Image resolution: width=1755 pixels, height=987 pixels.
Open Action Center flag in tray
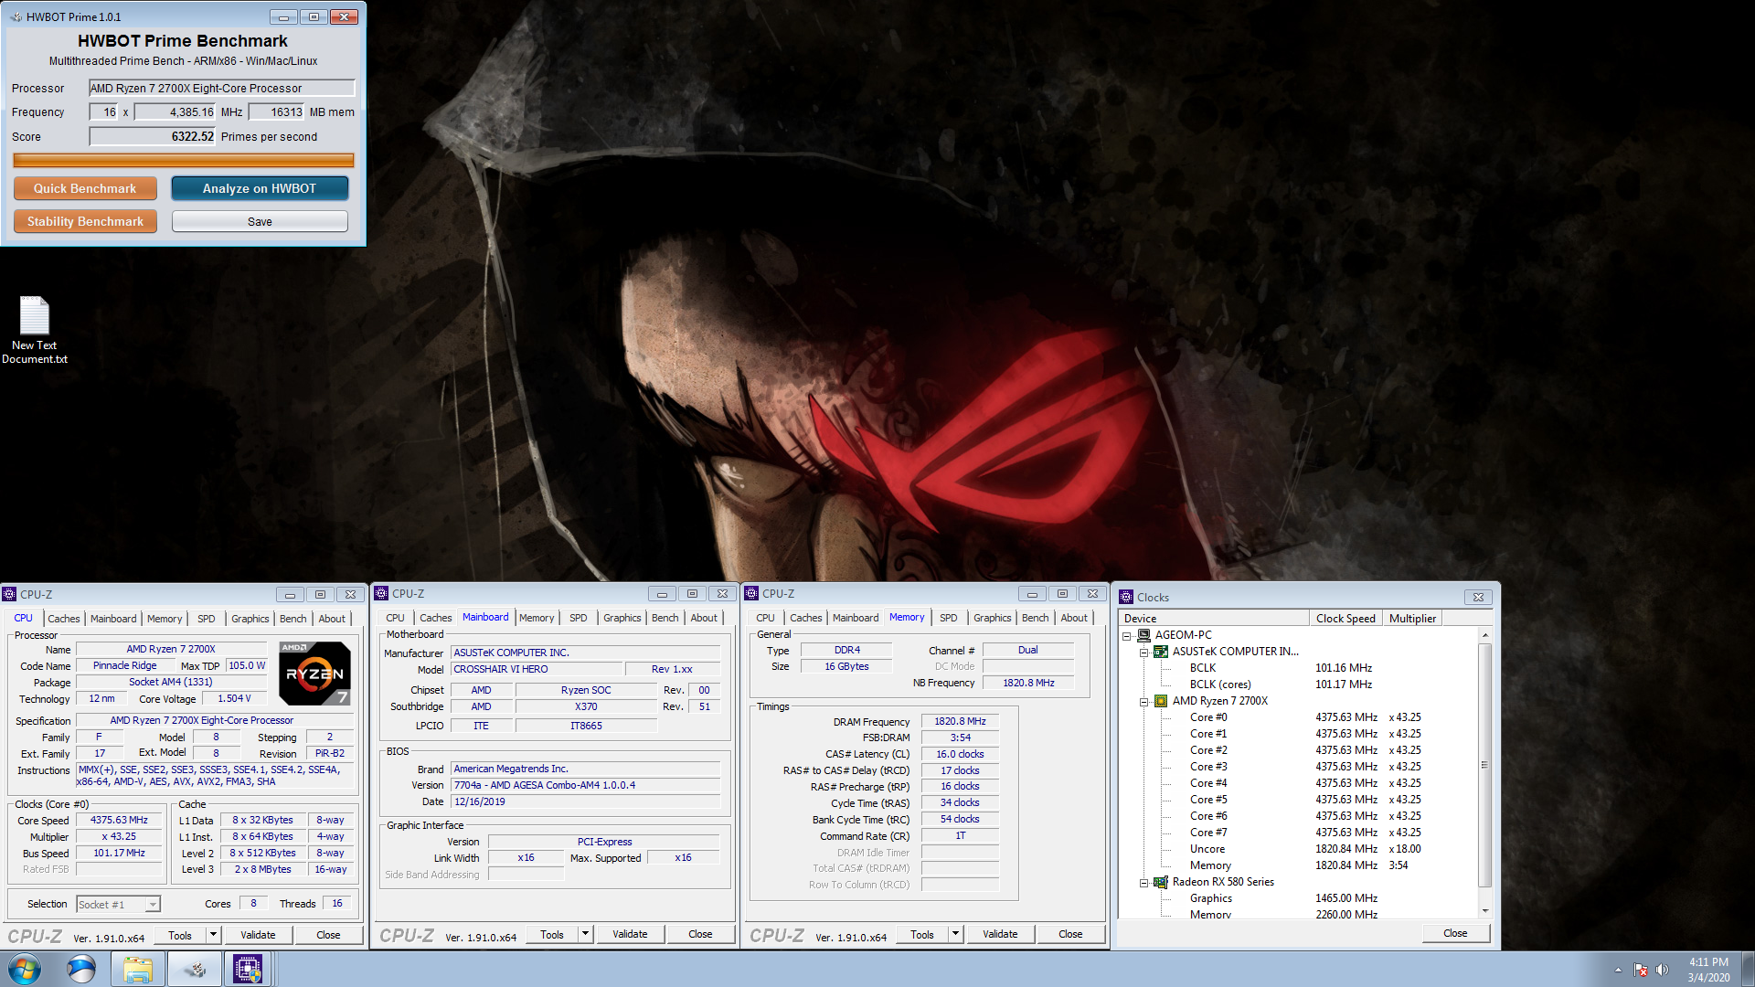click(1641, 970)
